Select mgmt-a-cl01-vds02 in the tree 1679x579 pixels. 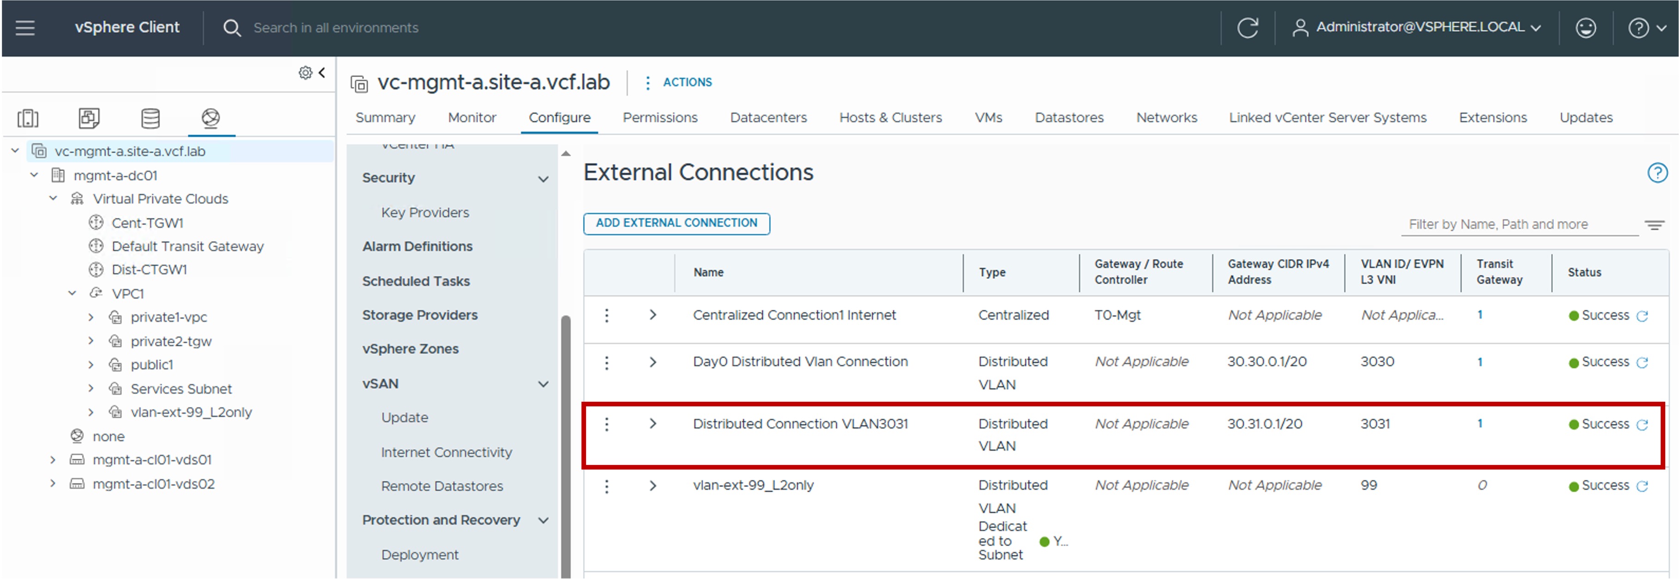tap(154, 484)
